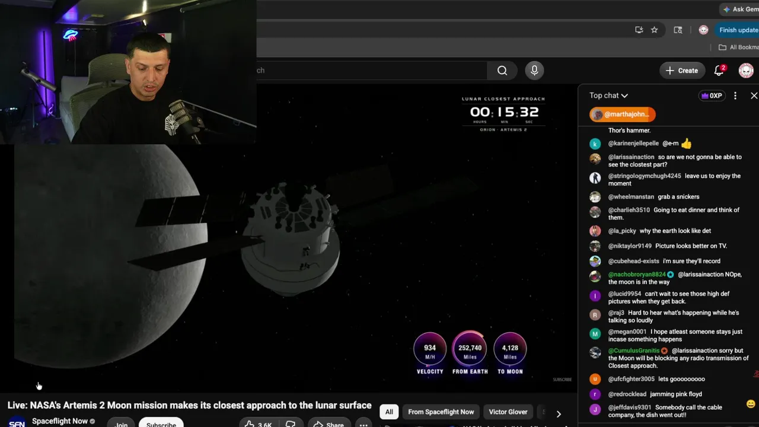Open the Create menu button
Viewport: 759px width, 427px height.
click(x=682, y=71)
